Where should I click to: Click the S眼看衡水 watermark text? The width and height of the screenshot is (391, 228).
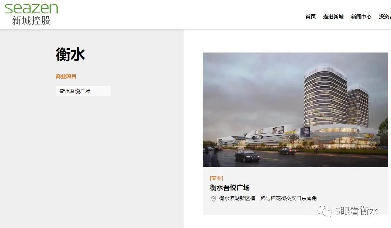(356, 211)
